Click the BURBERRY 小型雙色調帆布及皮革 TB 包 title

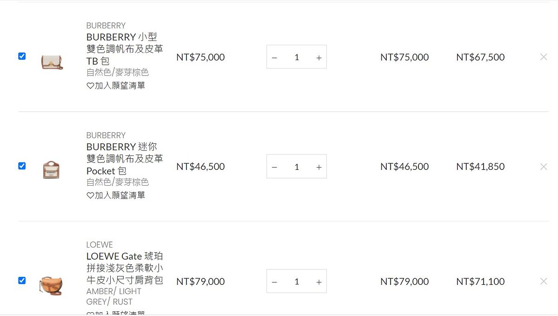pos(124,49)
